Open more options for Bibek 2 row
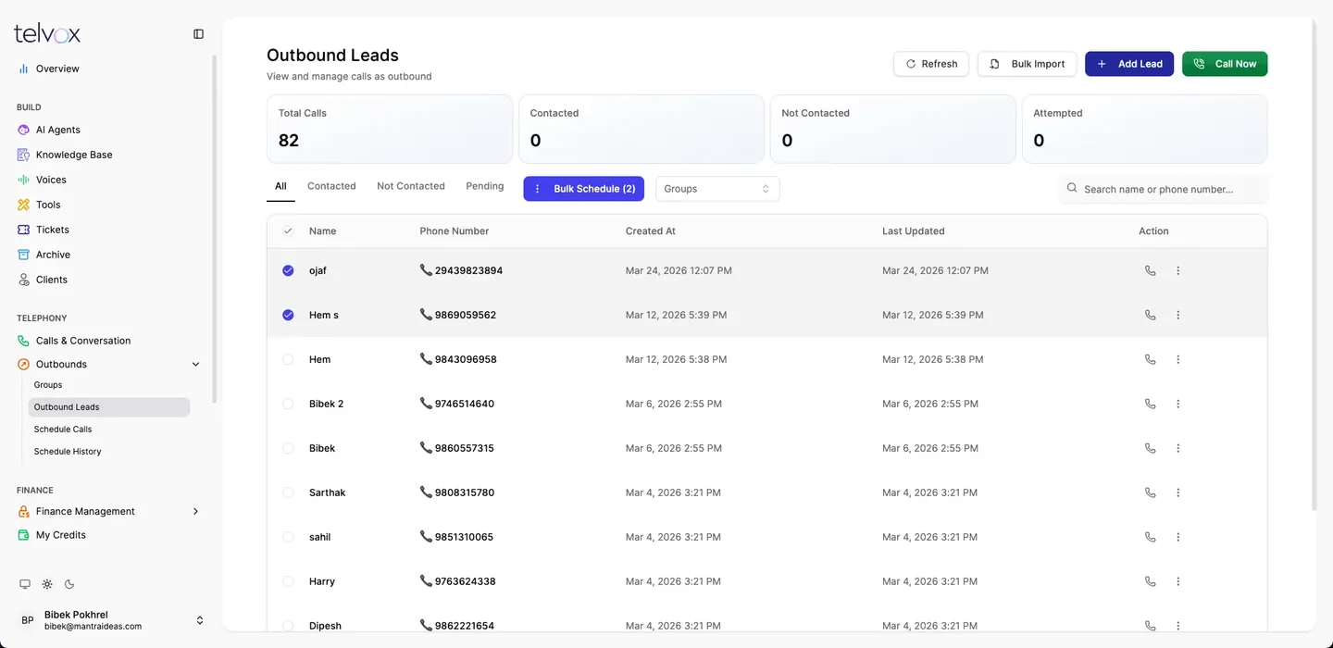This screenshot has height=648, width=1333. (1178, 404)
